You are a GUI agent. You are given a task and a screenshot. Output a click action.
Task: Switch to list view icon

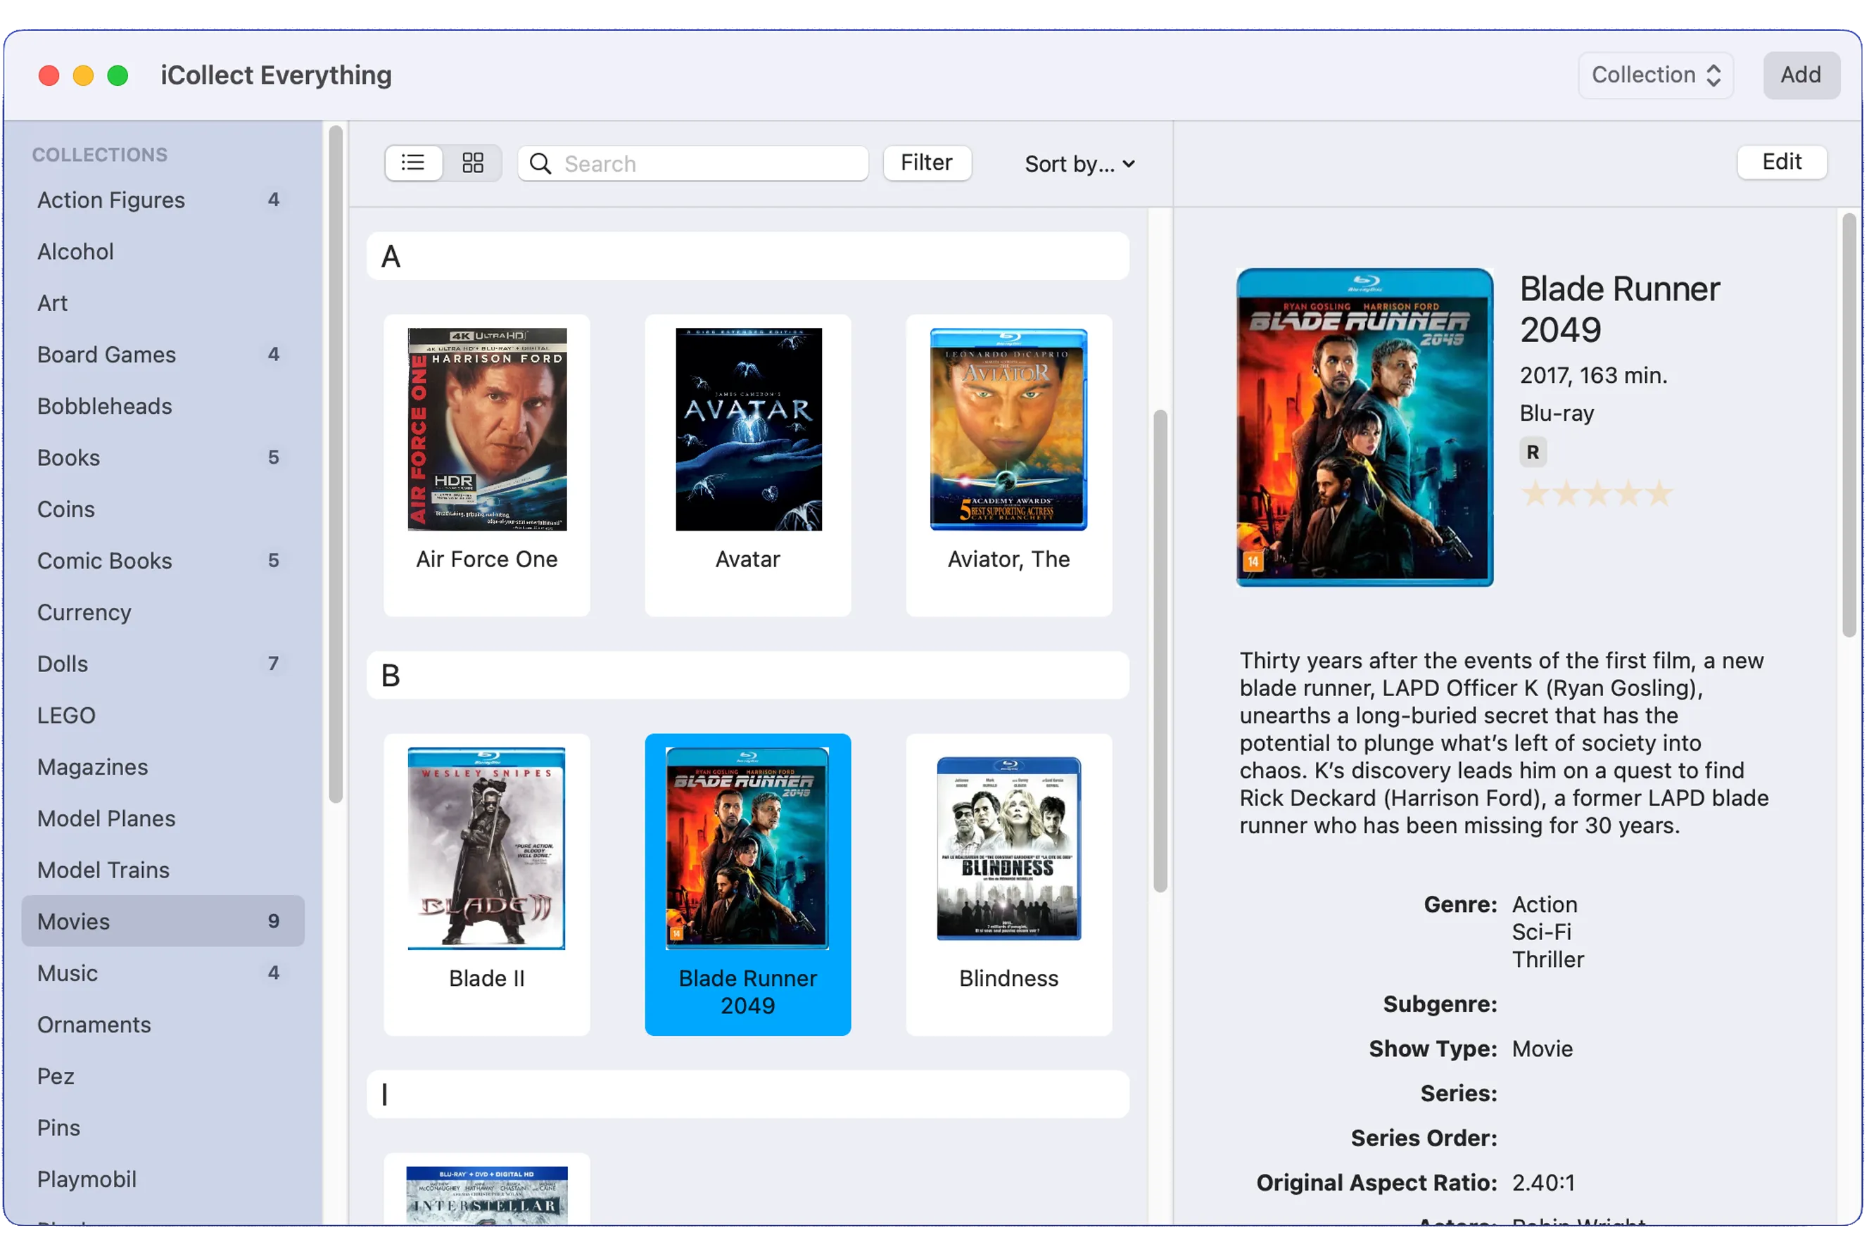412,163
